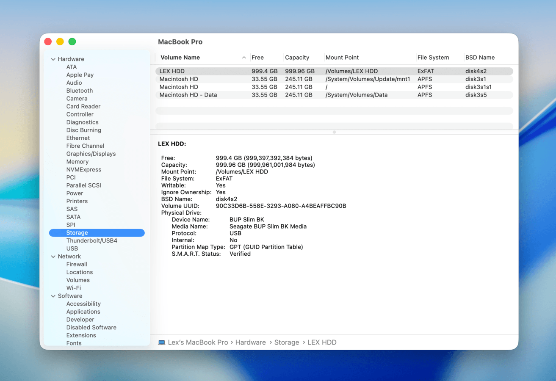The height and width of the screenshot is (381, 556).
Task: Click Hardware in the breadcrumb path
Action: (250, 342)
